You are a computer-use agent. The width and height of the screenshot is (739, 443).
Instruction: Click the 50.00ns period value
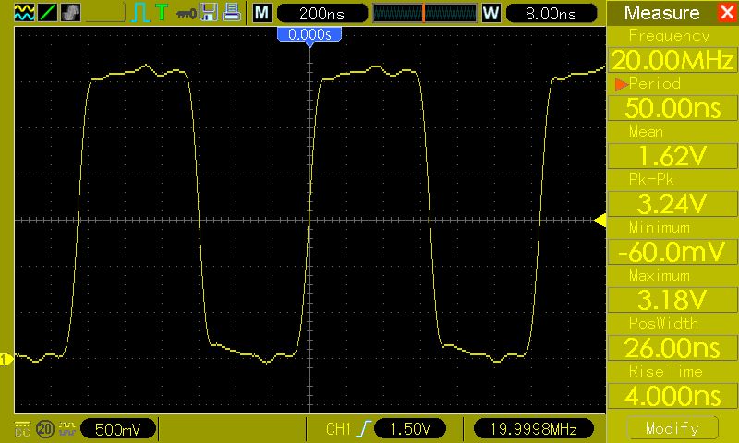pyautogui.click(x=672, y=108)
